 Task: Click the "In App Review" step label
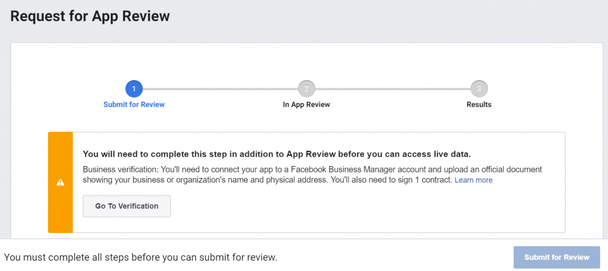click(306, 104)
